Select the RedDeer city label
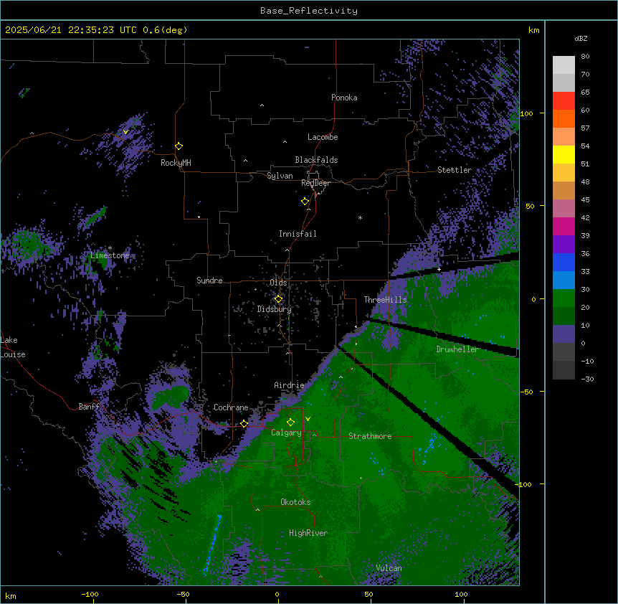This screenshot has width=618, height=604. tap(315, 183)
